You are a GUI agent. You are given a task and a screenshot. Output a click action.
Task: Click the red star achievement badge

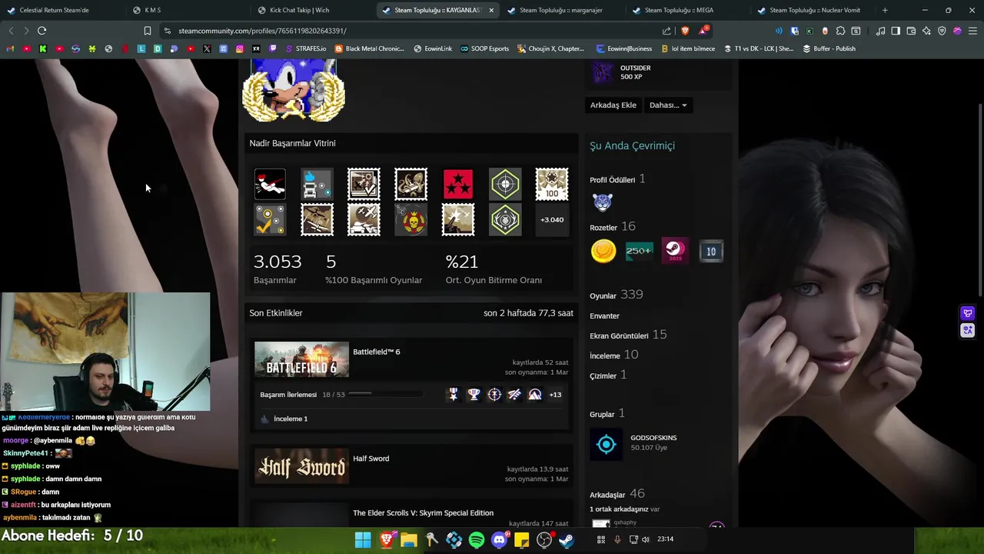pyautogui.click(x=458, y=184)
